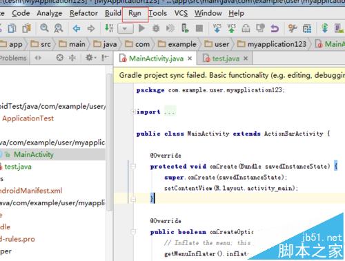Click the Gradle project sync failed banner
This screenshot has width=345, height=261.
coord(229,75)
